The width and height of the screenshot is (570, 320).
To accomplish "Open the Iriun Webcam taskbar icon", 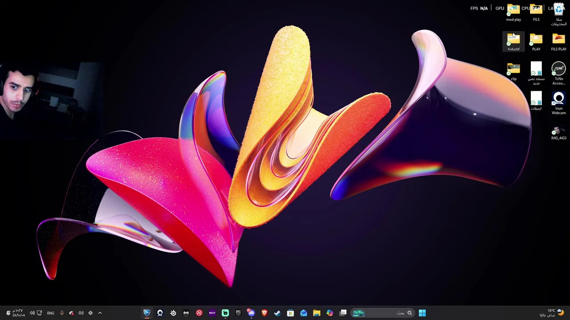I will tap(160, 313).
